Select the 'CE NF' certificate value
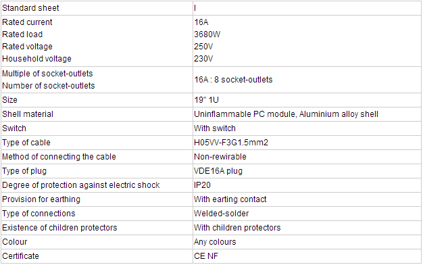The image size is (423, 267). coord(206,256)
